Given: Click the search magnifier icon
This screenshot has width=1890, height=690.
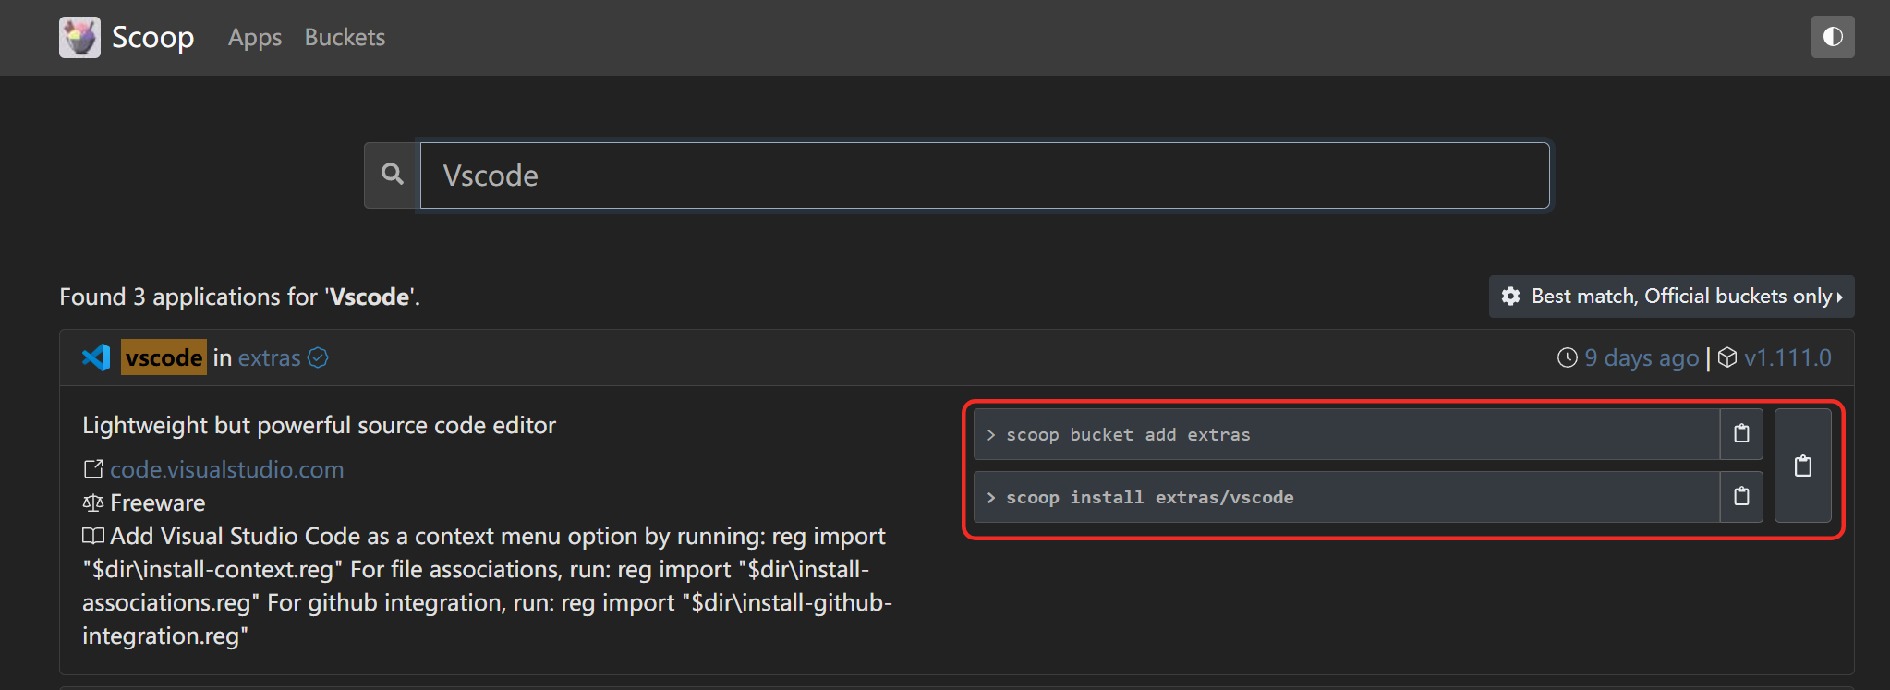Looking at the screenshot, I should [x=393, y=175].
